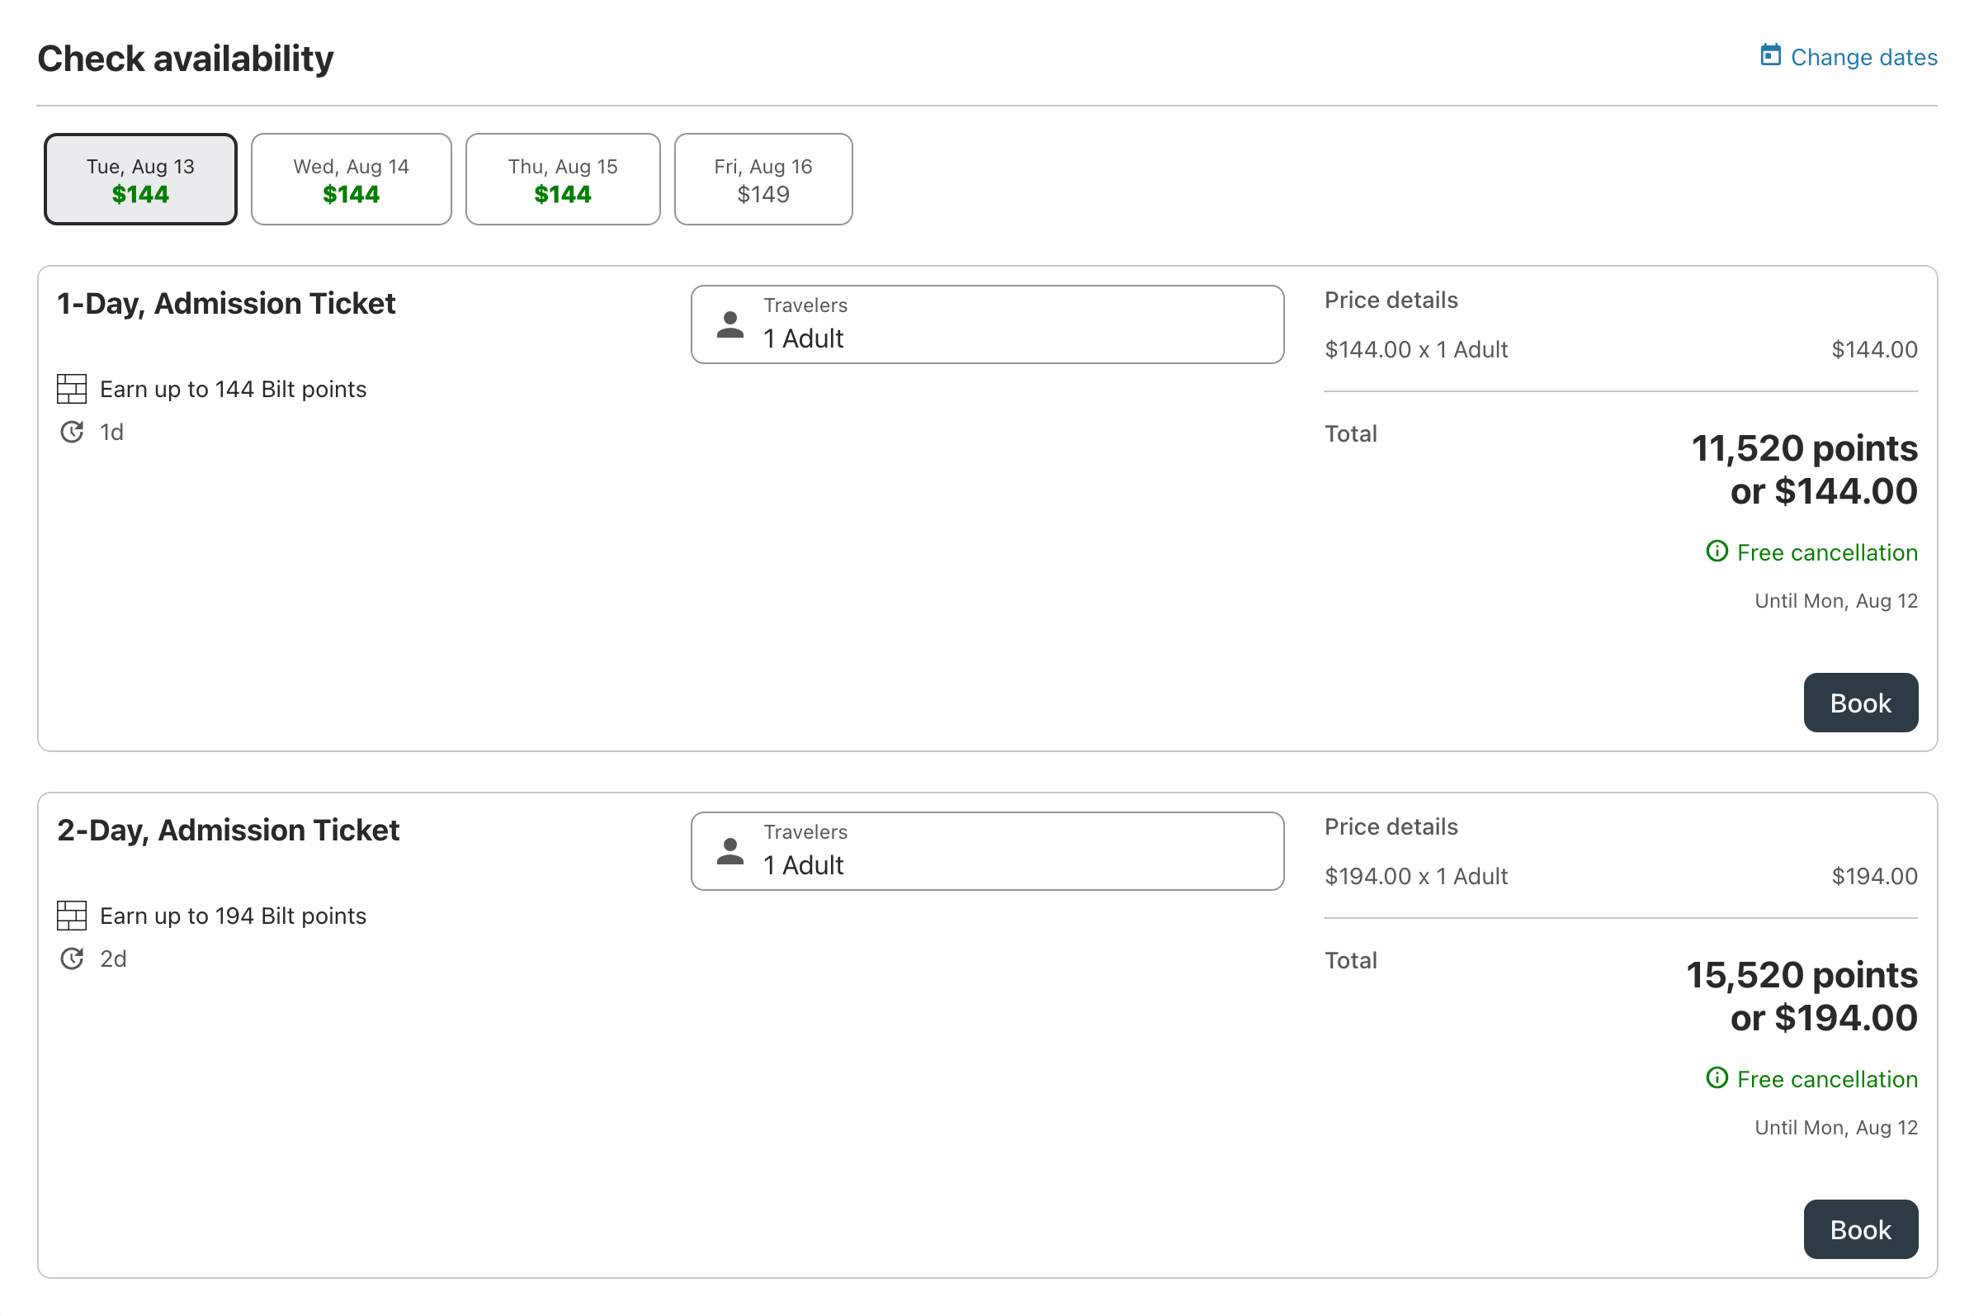Click the Bilt points icon on 1-Day ticket
1974x1316 pixels.
(71, 389)
